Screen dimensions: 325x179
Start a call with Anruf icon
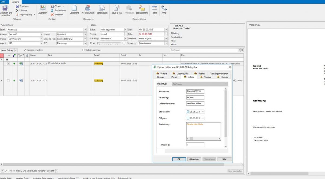click(x=164, y=8)
